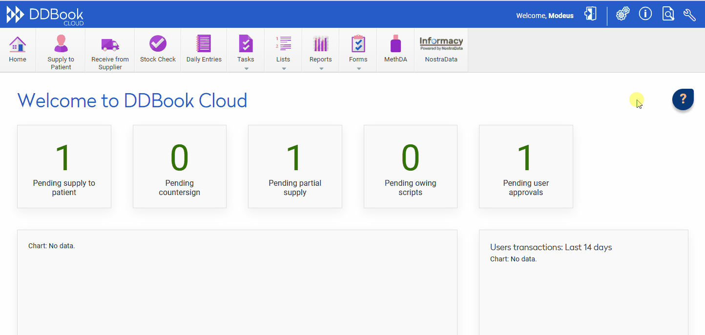
Task: Click the logout door icon
Action: [x=590, y=14]
